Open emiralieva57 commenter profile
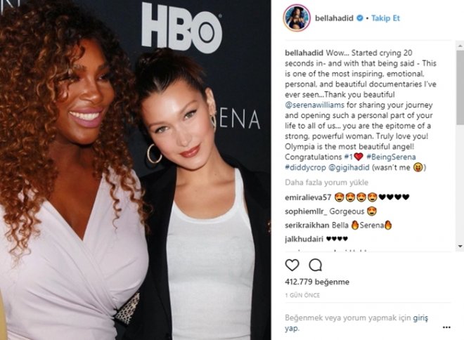 [x=308, y=197]
